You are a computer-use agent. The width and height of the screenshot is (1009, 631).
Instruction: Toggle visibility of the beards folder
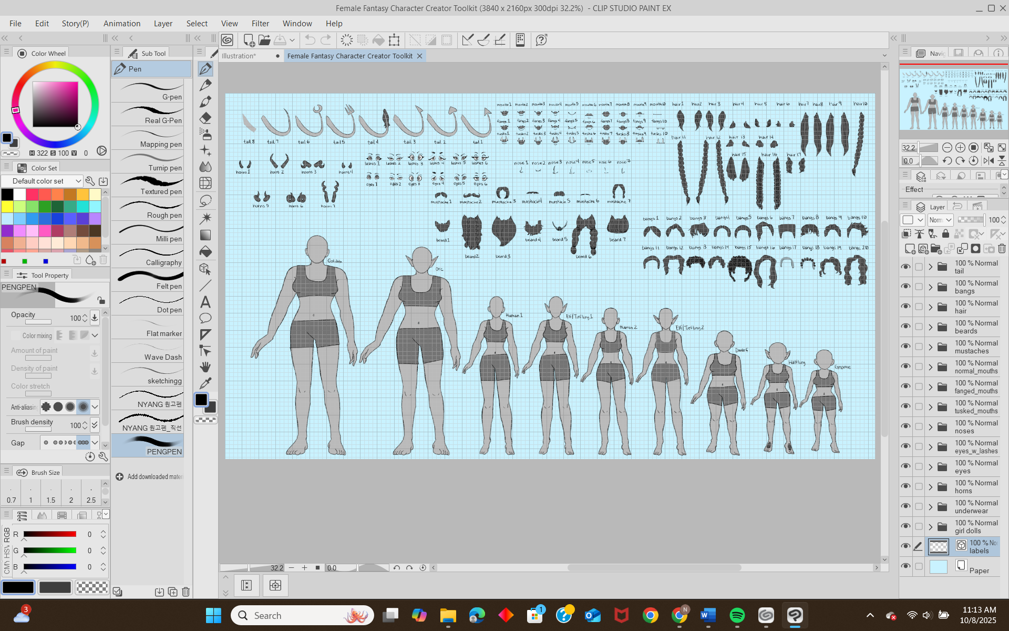pos(905,327)
